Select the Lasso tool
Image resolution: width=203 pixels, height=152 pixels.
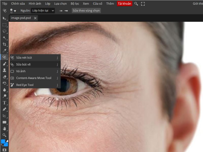pos(4,31)
